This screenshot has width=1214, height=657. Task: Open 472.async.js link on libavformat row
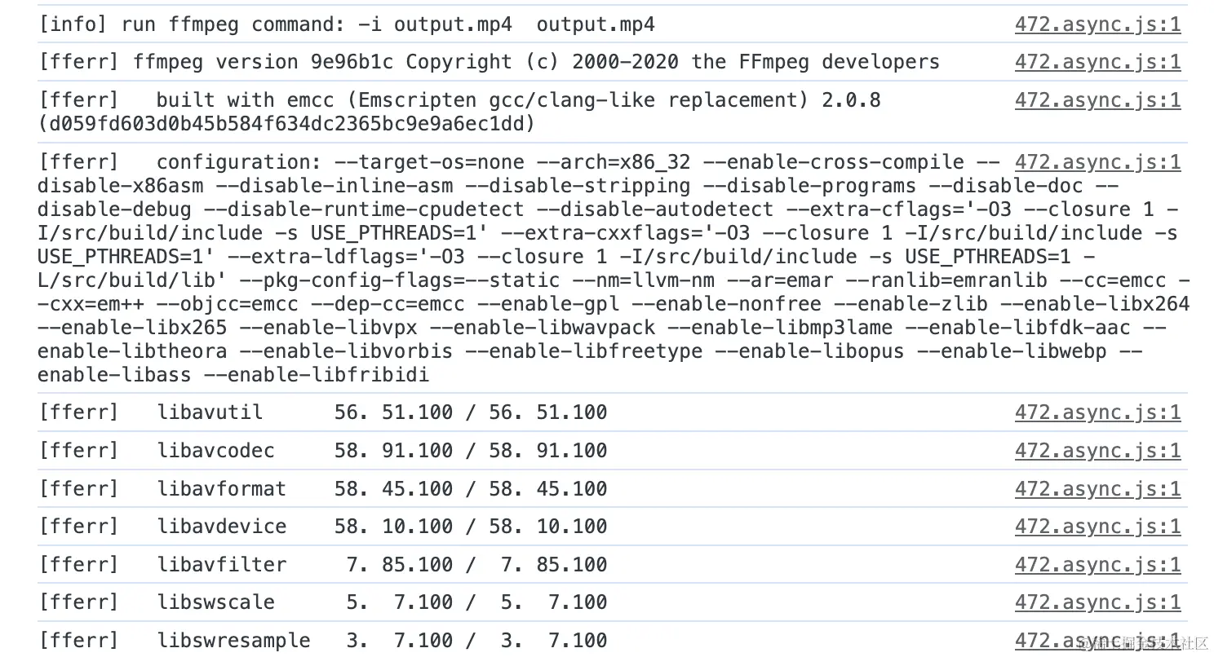click(x=1097, y=488)
